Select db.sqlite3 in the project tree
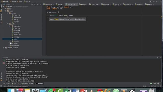163x92 pixels. click(x=14, y=43)
